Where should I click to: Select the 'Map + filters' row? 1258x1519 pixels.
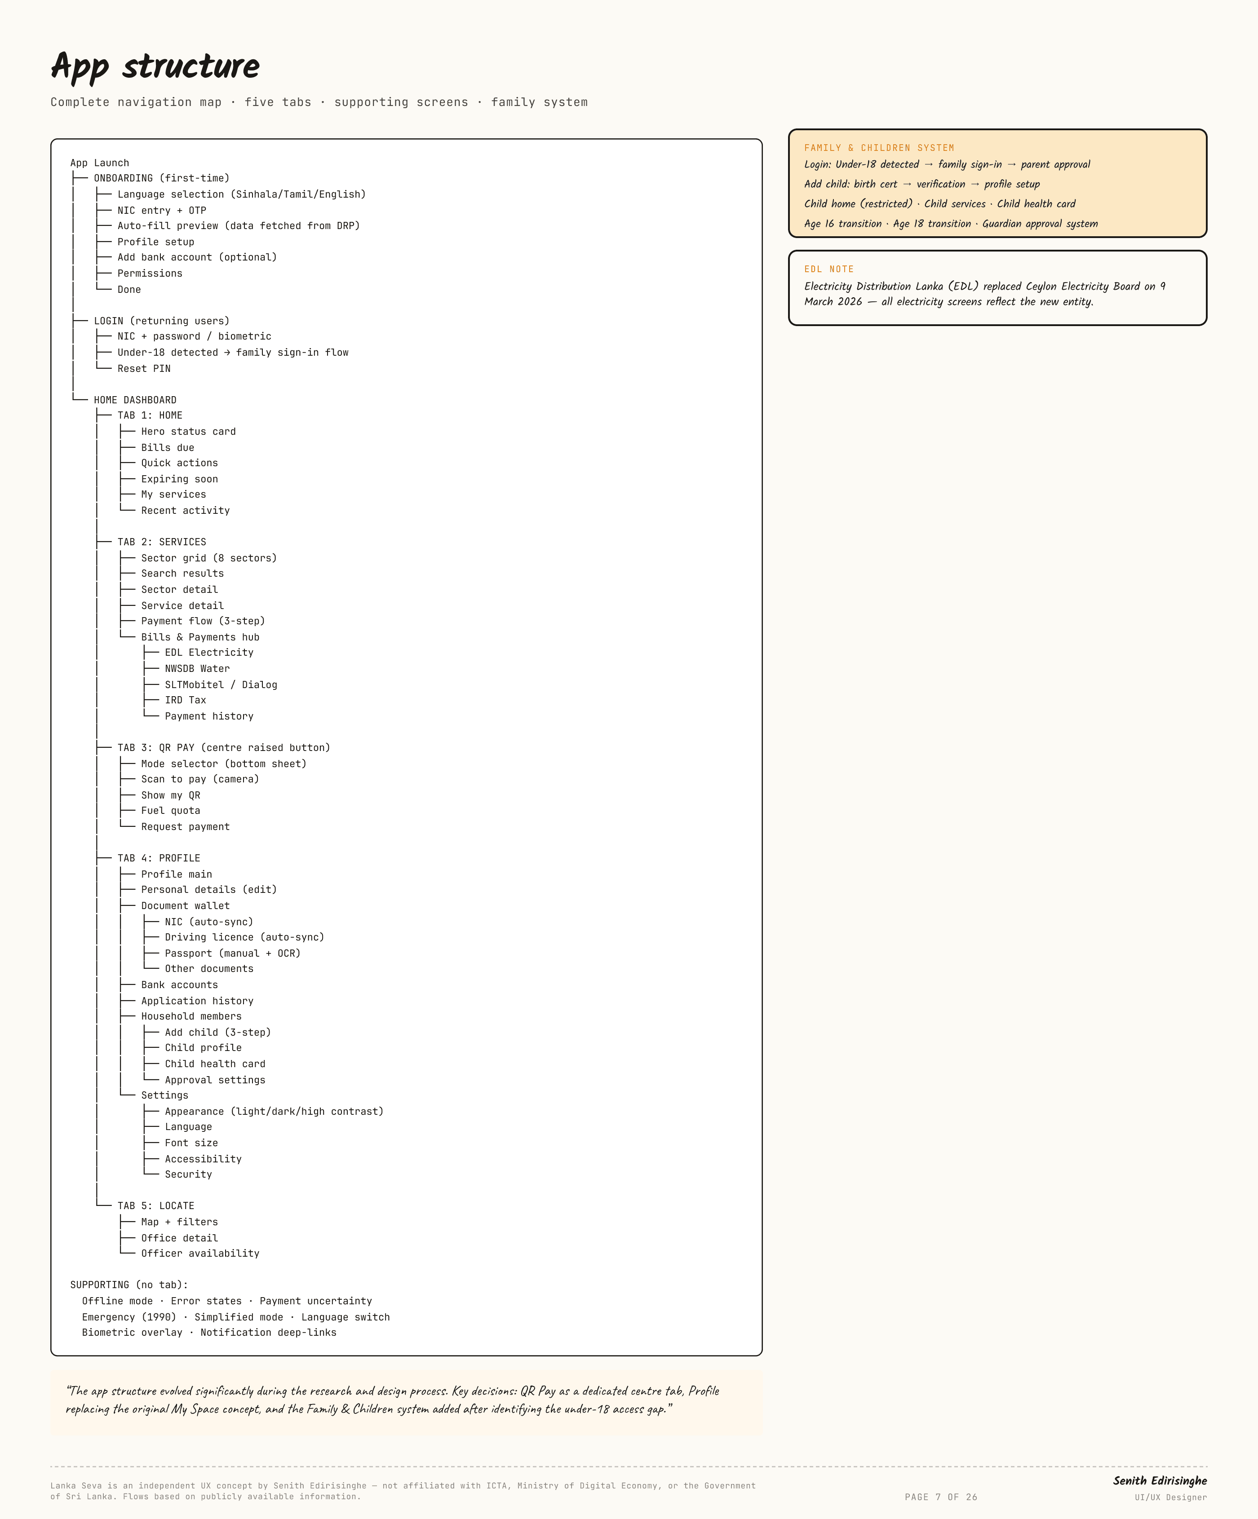(x=179, y=1222)
